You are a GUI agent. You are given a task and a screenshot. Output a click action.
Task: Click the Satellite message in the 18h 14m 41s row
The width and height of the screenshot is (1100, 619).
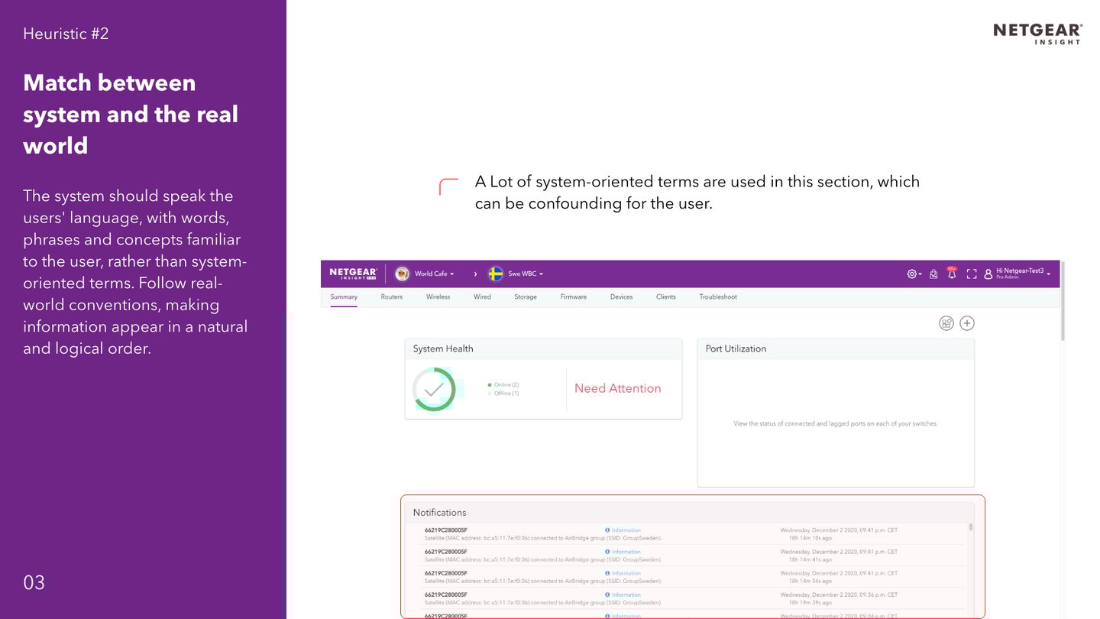click(543, 559)
